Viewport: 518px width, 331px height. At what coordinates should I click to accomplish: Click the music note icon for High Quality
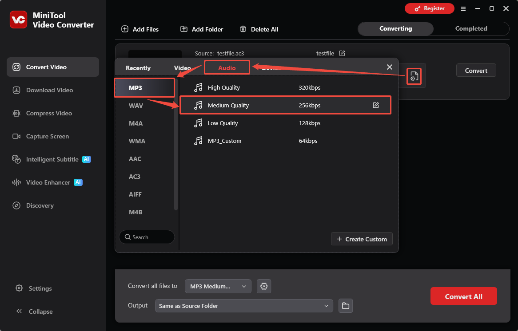(x=198, y=87)
